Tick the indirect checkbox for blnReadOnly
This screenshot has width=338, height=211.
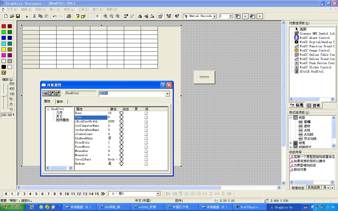tap(146, 138)
